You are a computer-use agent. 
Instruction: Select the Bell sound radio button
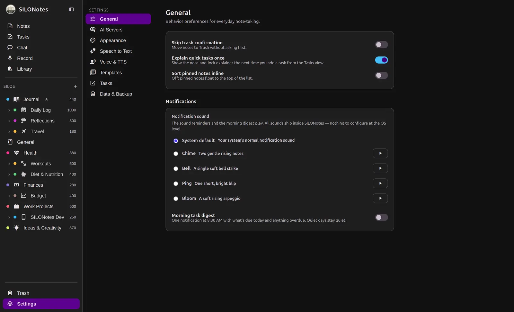tap(176, 169)
